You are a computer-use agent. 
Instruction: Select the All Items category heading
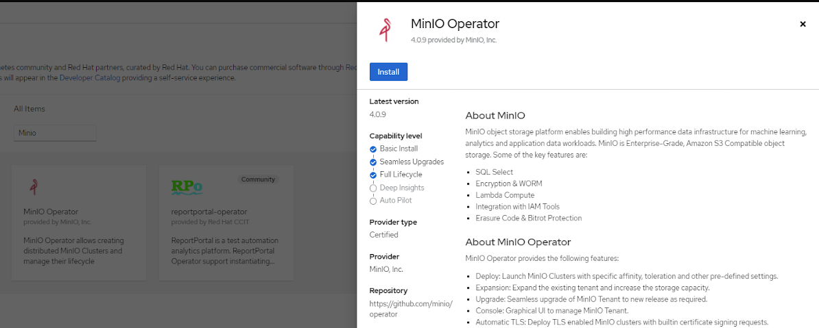click(x=29, y=109)
